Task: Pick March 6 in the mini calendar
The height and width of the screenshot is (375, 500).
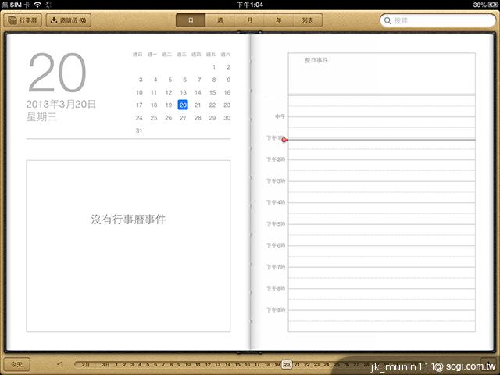Action: click(x=184, y=80)
